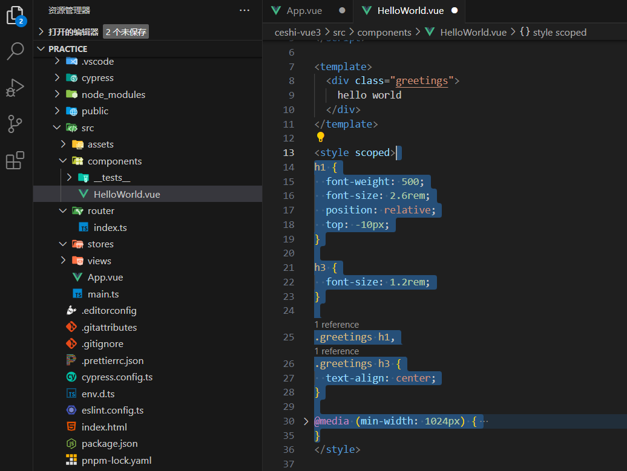Expand the node_modules folder

[57, 94]
